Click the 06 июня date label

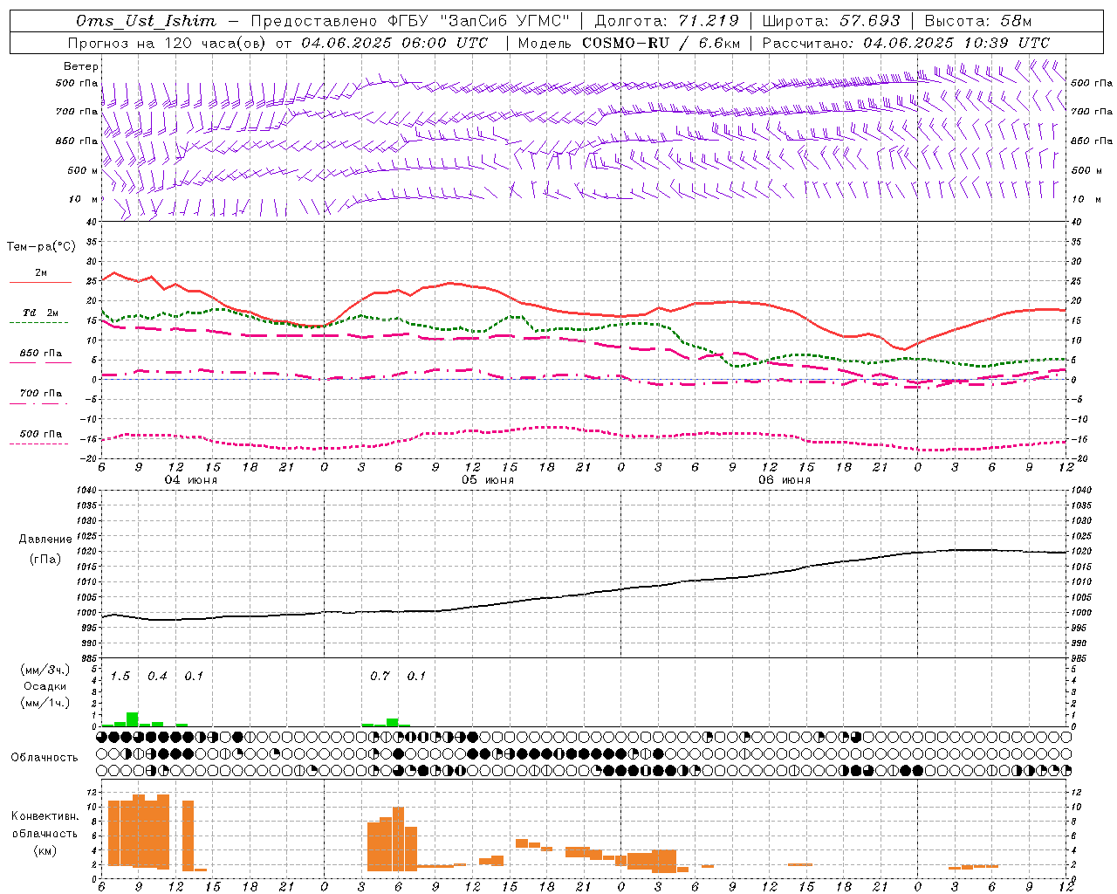(784, 480)
